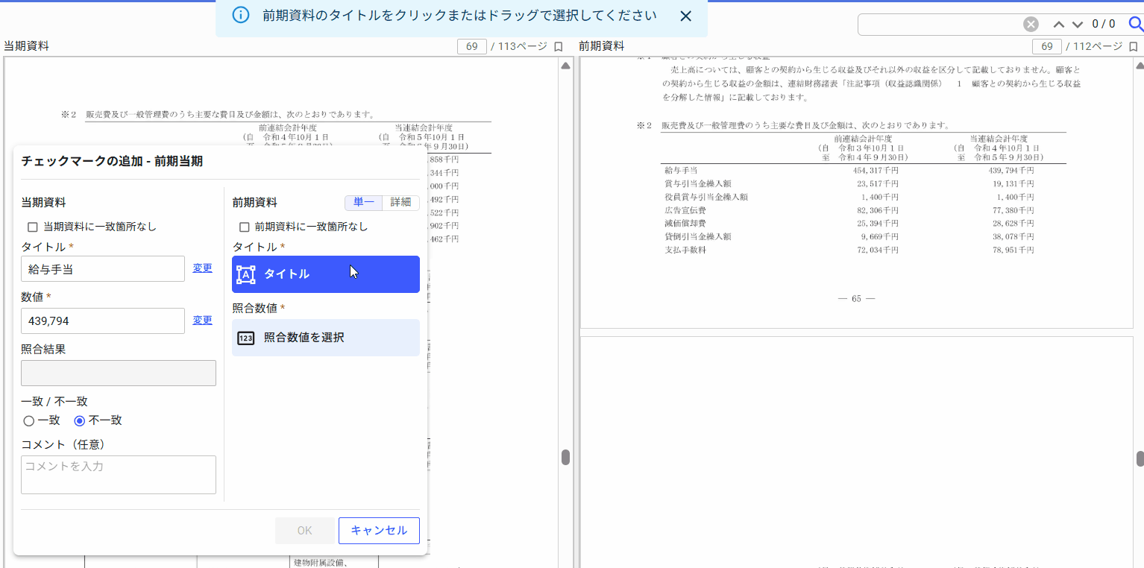The height and width of the screenshot is (568, 1144).
Task: Select the 不一致 radio button
Action: click(80, 420)
